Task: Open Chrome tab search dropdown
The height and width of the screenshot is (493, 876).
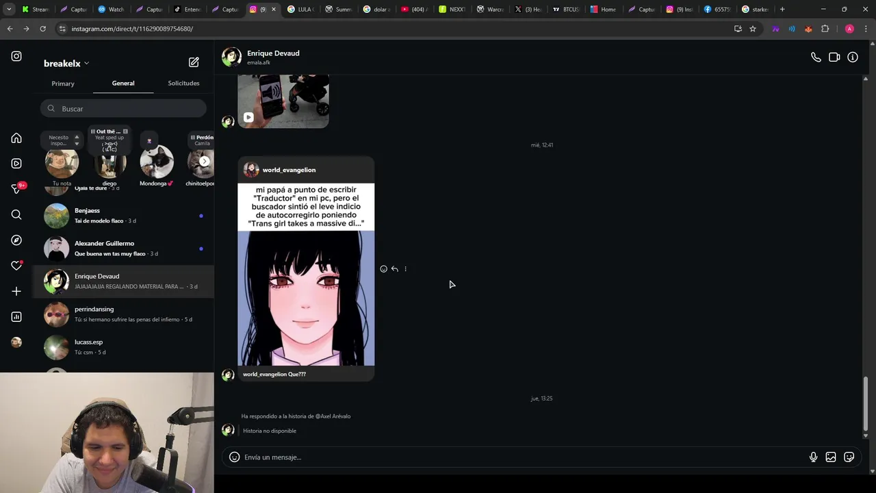Action: coord(9,10)
